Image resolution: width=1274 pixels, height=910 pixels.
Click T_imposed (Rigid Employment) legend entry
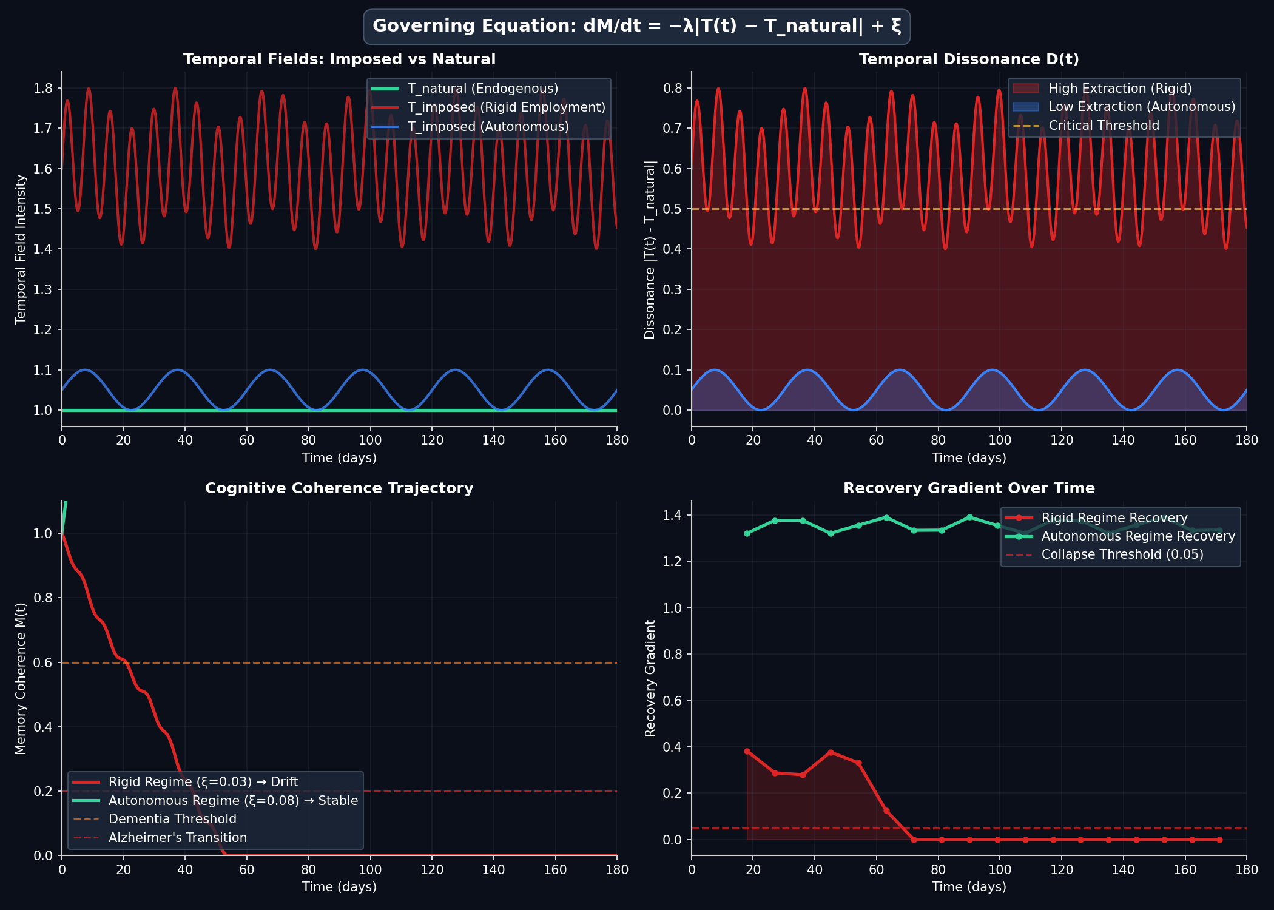[x=506, y=107]
